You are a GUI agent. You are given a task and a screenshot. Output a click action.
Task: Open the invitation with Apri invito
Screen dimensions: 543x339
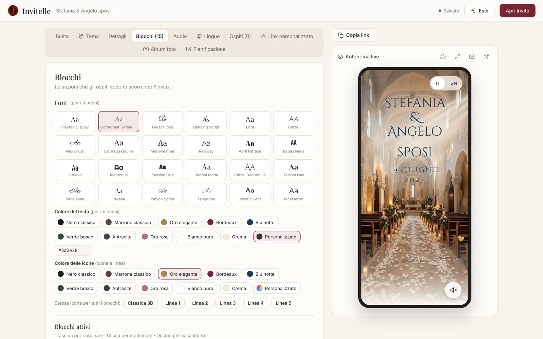pyautogui.click(x=517, y=11)
